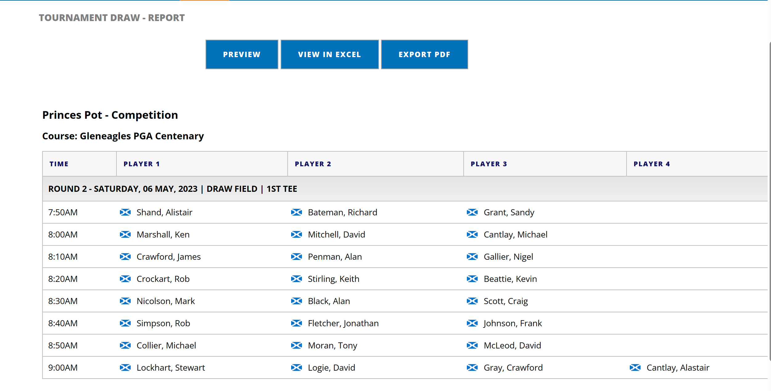
Task: Click Scotland flag beside Johnson, Frank
Action: (x=472, y=323)
